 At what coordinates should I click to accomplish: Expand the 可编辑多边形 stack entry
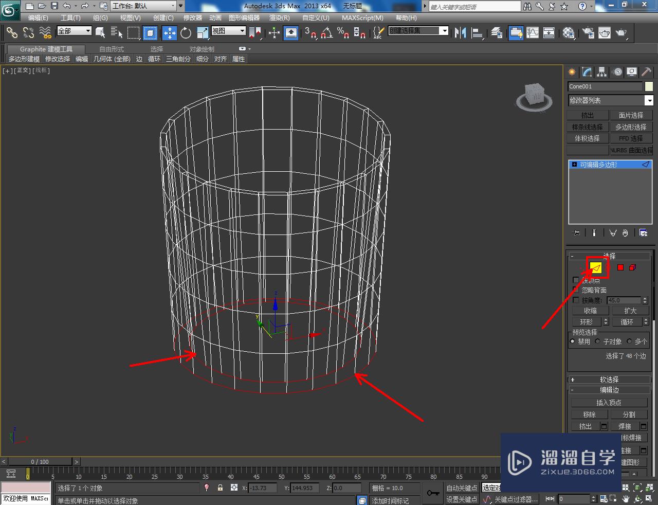coord(574,165)
